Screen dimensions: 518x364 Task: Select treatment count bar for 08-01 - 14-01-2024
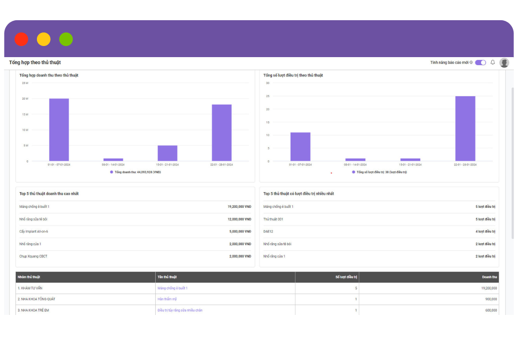(356, 160)
